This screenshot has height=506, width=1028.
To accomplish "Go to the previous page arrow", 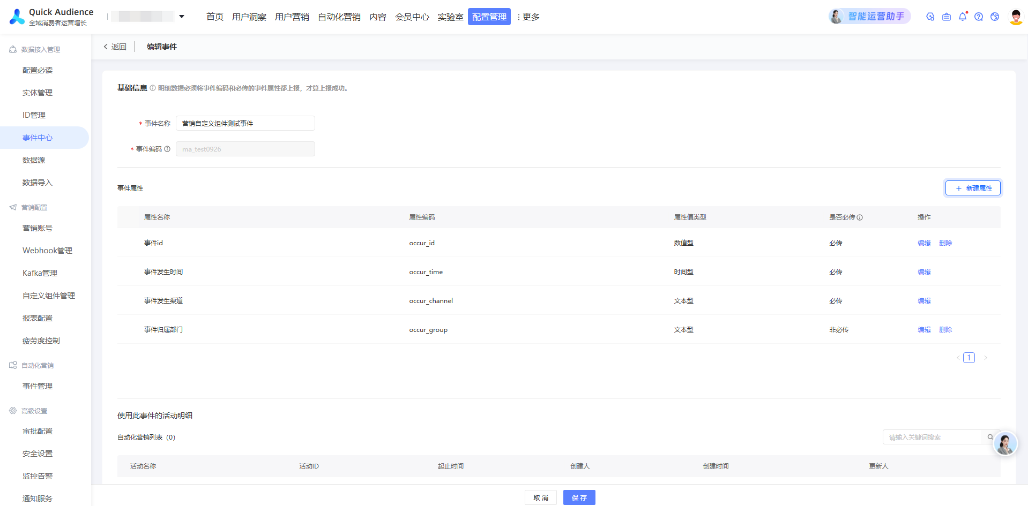I will [x=958, y=358].
